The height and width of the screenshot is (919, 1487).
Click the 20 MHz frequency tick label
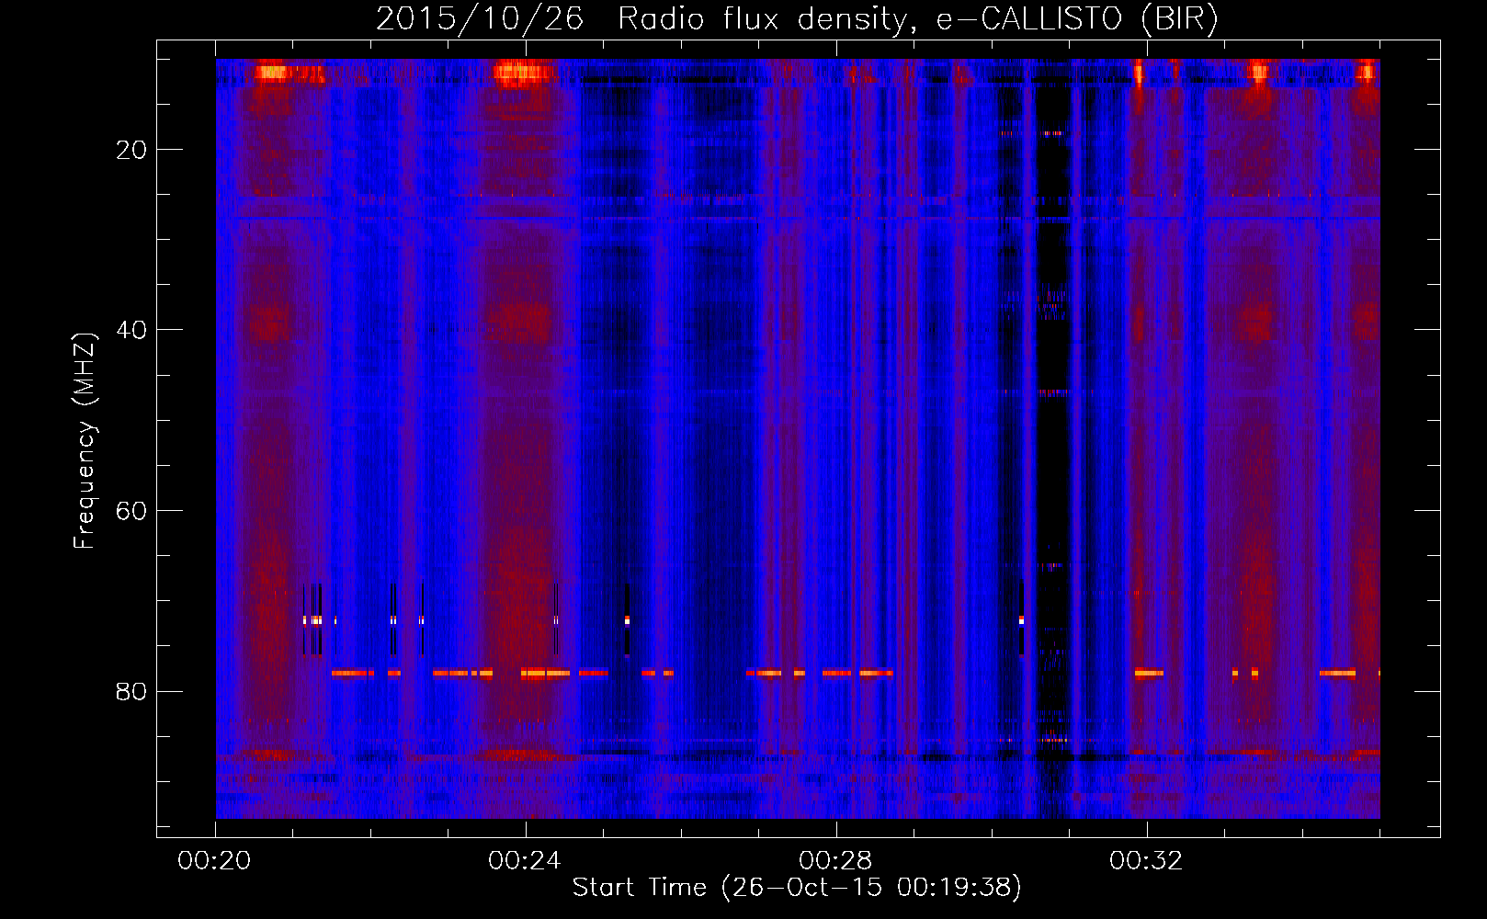tap(131, 150)
